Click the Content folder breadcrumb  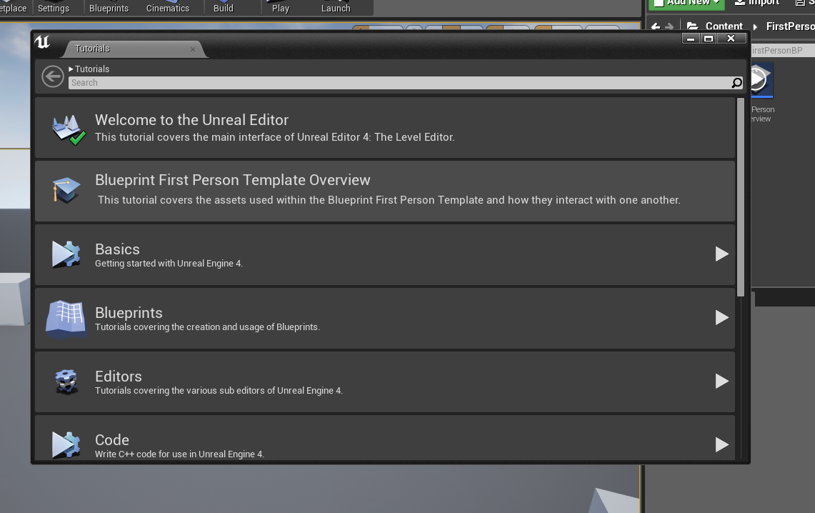tap(724, 26)
